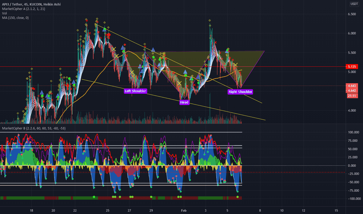Click 5.500 on the price axis
This screenshot has width=363, height=214.
(352, 53)
